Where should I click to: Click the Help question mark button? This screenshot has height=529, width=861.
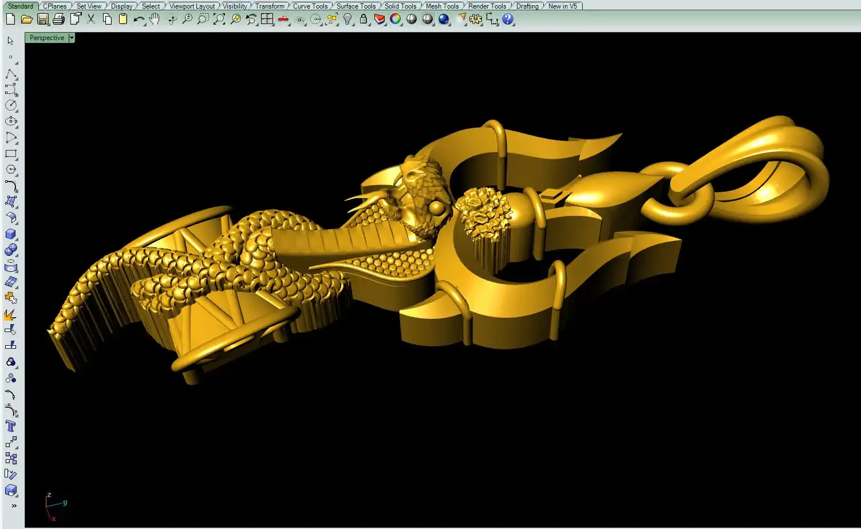[x=508, y=19]
